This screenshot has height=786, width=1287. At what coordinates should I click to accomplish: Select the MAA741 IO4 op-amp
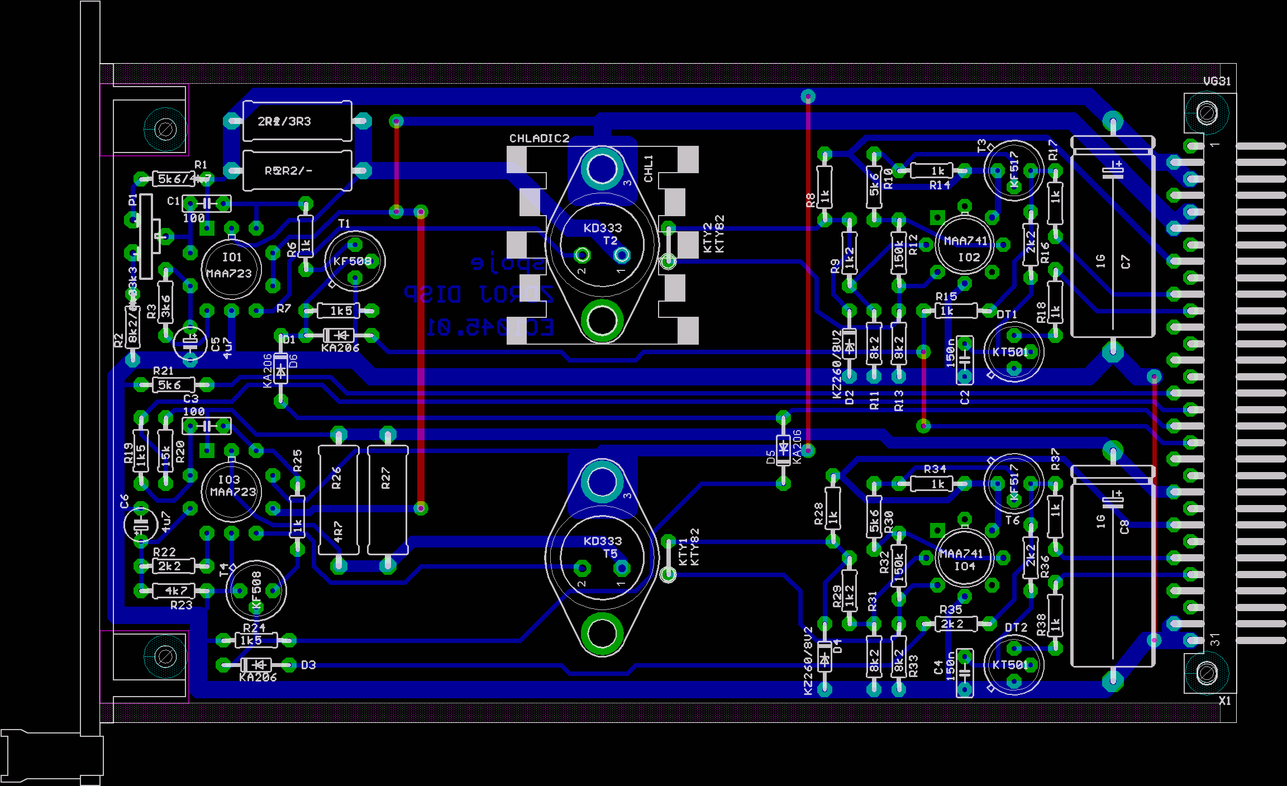pos(964,558)
